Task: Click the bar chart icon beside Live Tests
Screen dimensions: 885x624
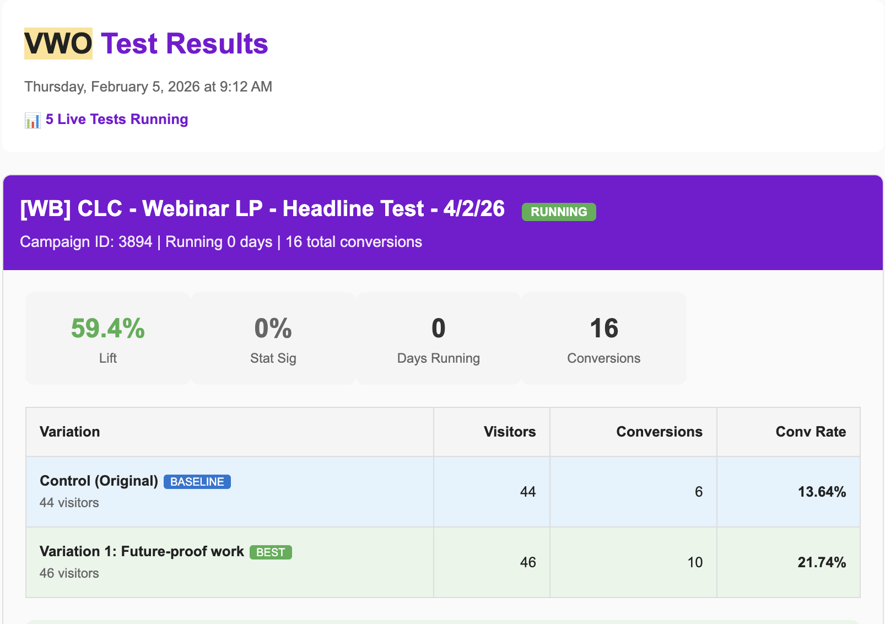Action: pyautogui.click(x=33, y=120)
